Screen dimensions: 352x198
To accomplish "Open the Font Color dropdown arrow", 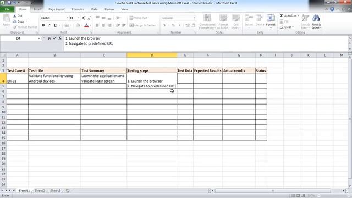I will click(90, 25).
